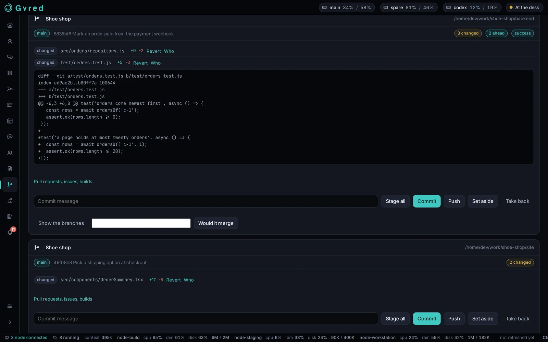Image resolution: width=548 pixels, height=342 pixels.
Task: Click Who for src/components/OrderSummary.tsx
Action: [189, 280]
